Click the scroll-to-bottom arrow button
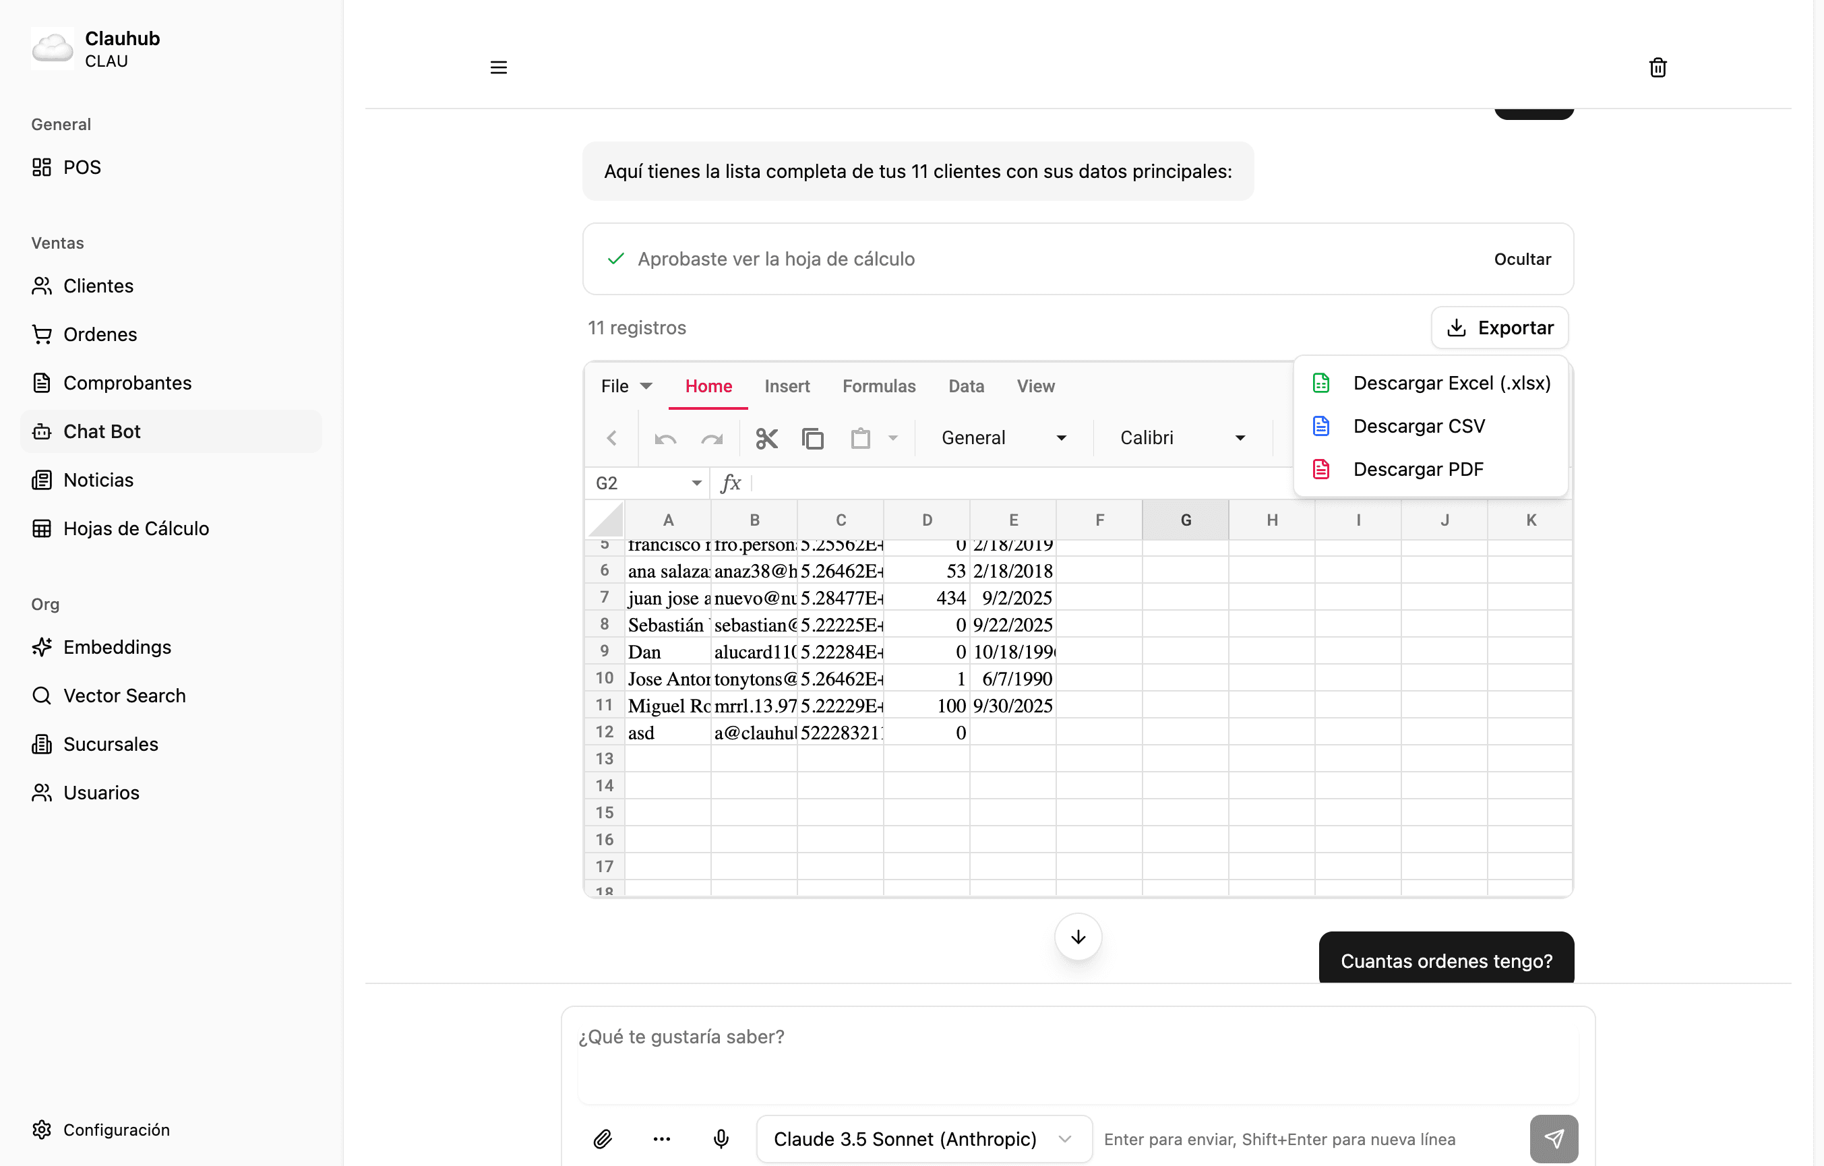The height and width of the screenshot is (1166, 1824). [x=1078, y=938]
